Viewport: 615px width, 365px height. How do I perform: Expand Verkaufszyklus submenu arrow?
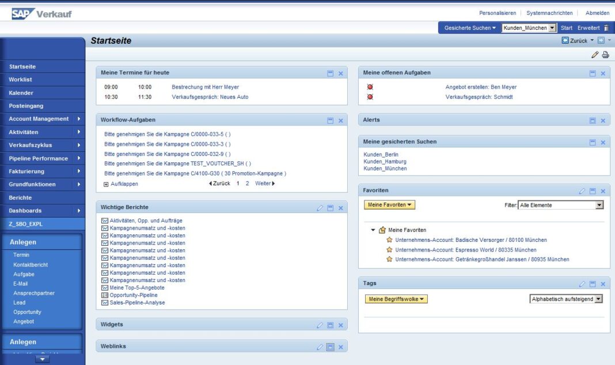pos(79,145)
